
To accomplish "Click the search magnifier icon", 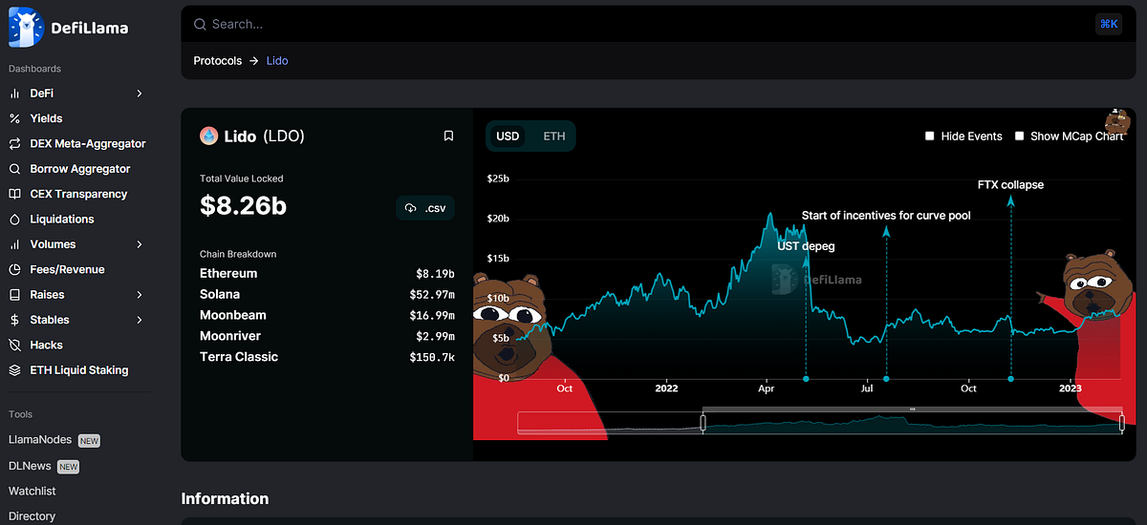I will click(x=199, y=24).
